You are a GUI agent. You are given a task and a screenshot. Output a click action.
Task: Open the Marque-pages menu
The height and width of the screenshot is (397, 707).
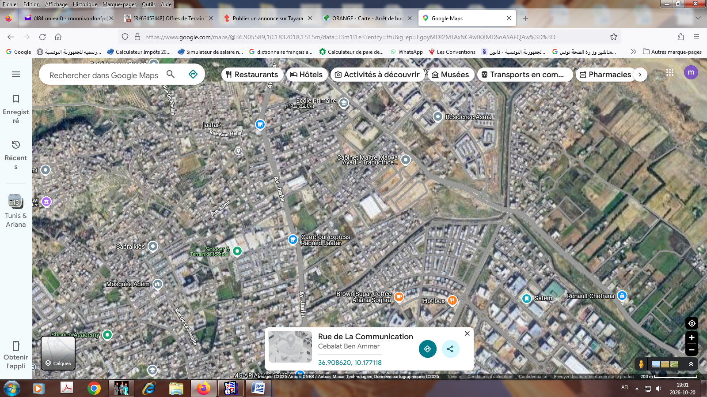[x=119, y=4]
